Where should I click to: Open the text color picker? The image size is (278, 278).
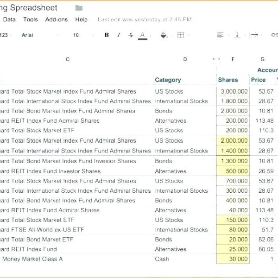143,35
